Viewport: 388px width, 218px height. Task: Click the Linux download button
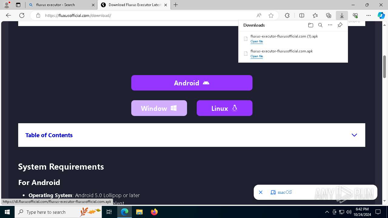point(225,108)
